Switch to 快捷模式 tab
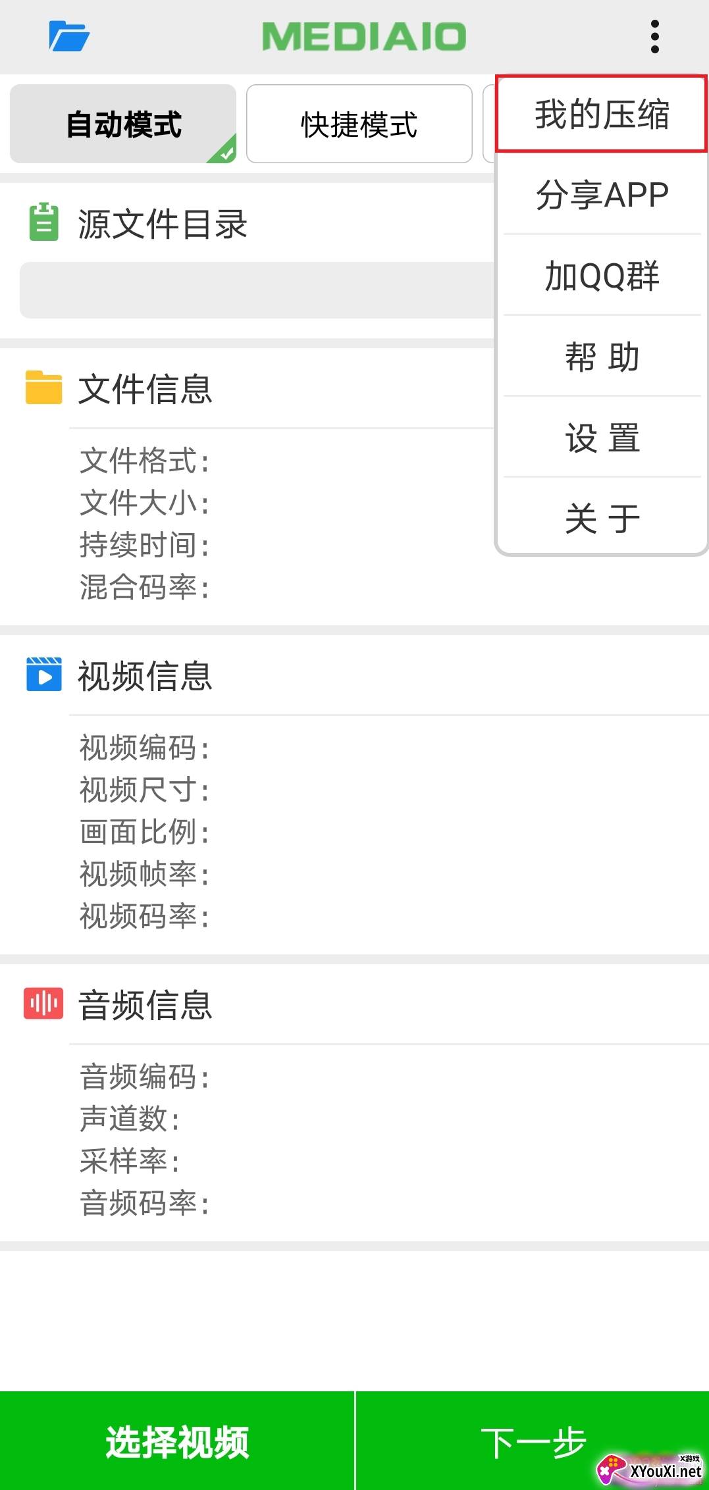The image size is (709, 1490). [x=359, y=124]
